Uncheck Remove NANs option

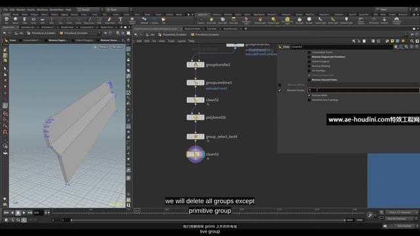[309, 95]
